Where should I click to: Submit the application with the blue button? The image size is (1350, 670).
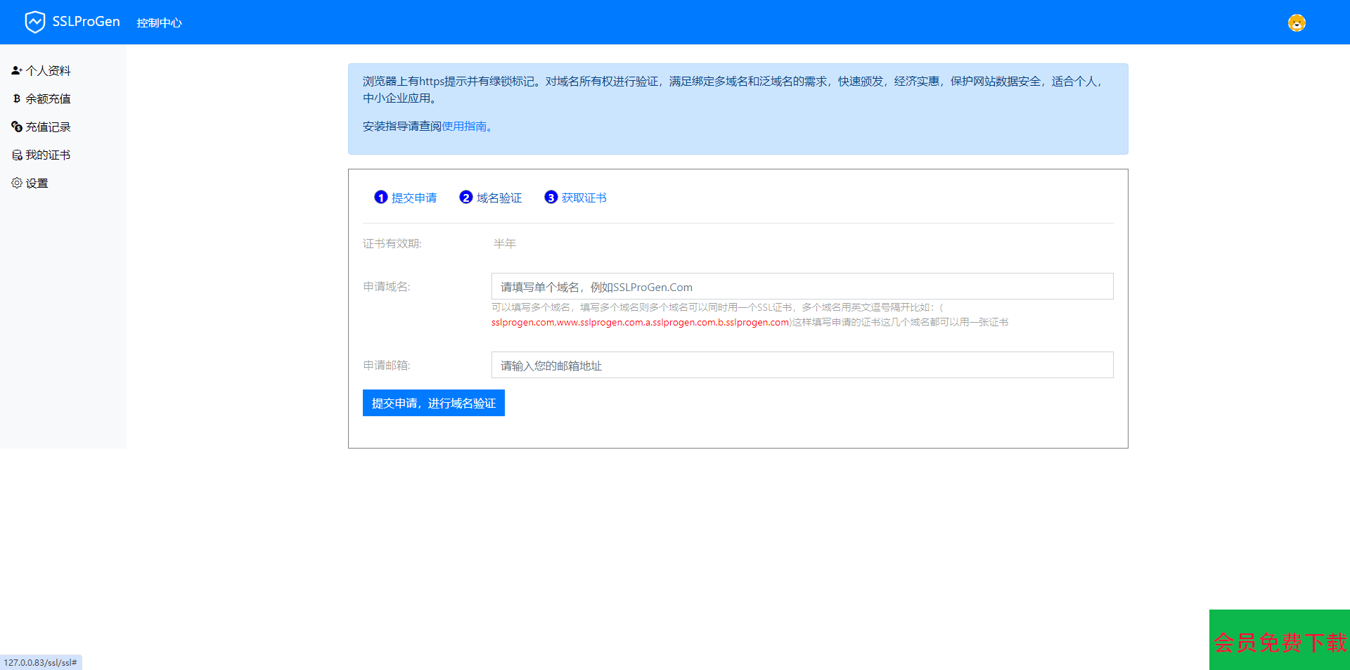coord(433,403)
